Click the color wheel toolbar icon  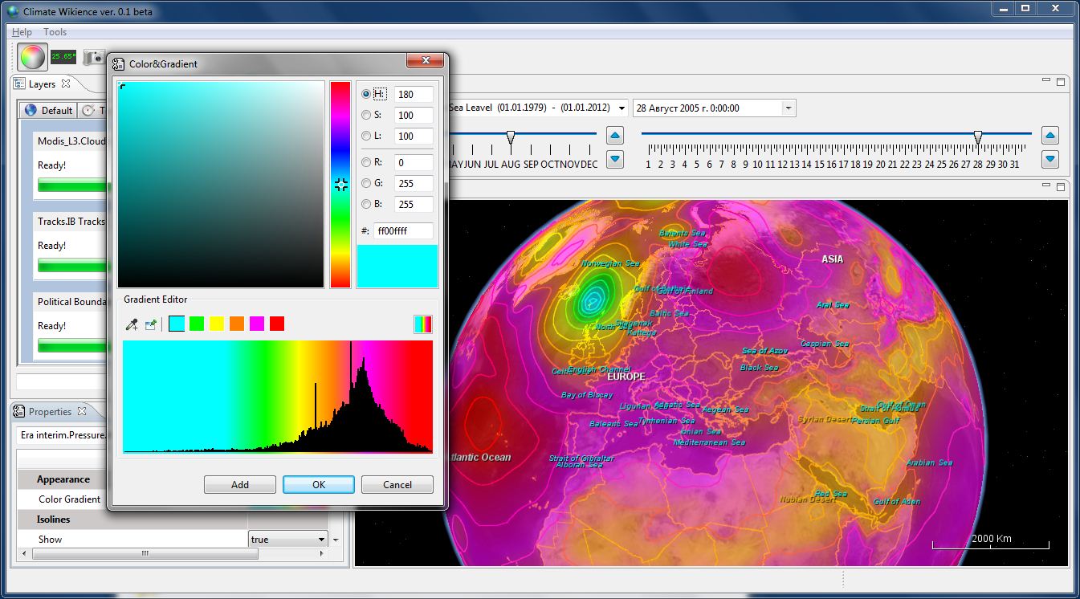click(x=32, y=57)
